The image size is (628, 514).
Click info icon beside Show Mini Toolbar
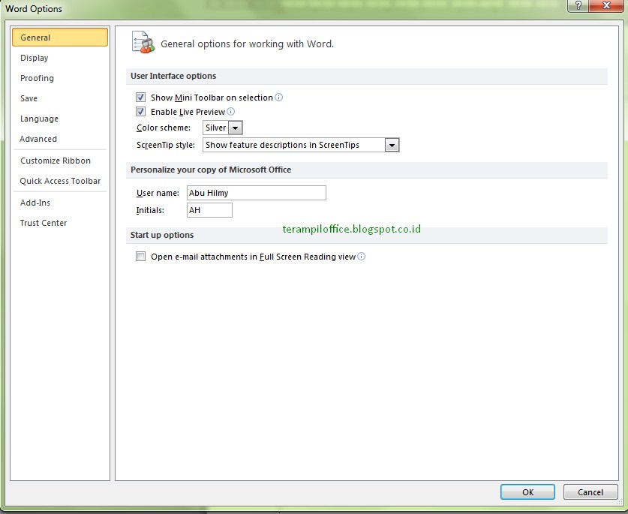[278, 98]
